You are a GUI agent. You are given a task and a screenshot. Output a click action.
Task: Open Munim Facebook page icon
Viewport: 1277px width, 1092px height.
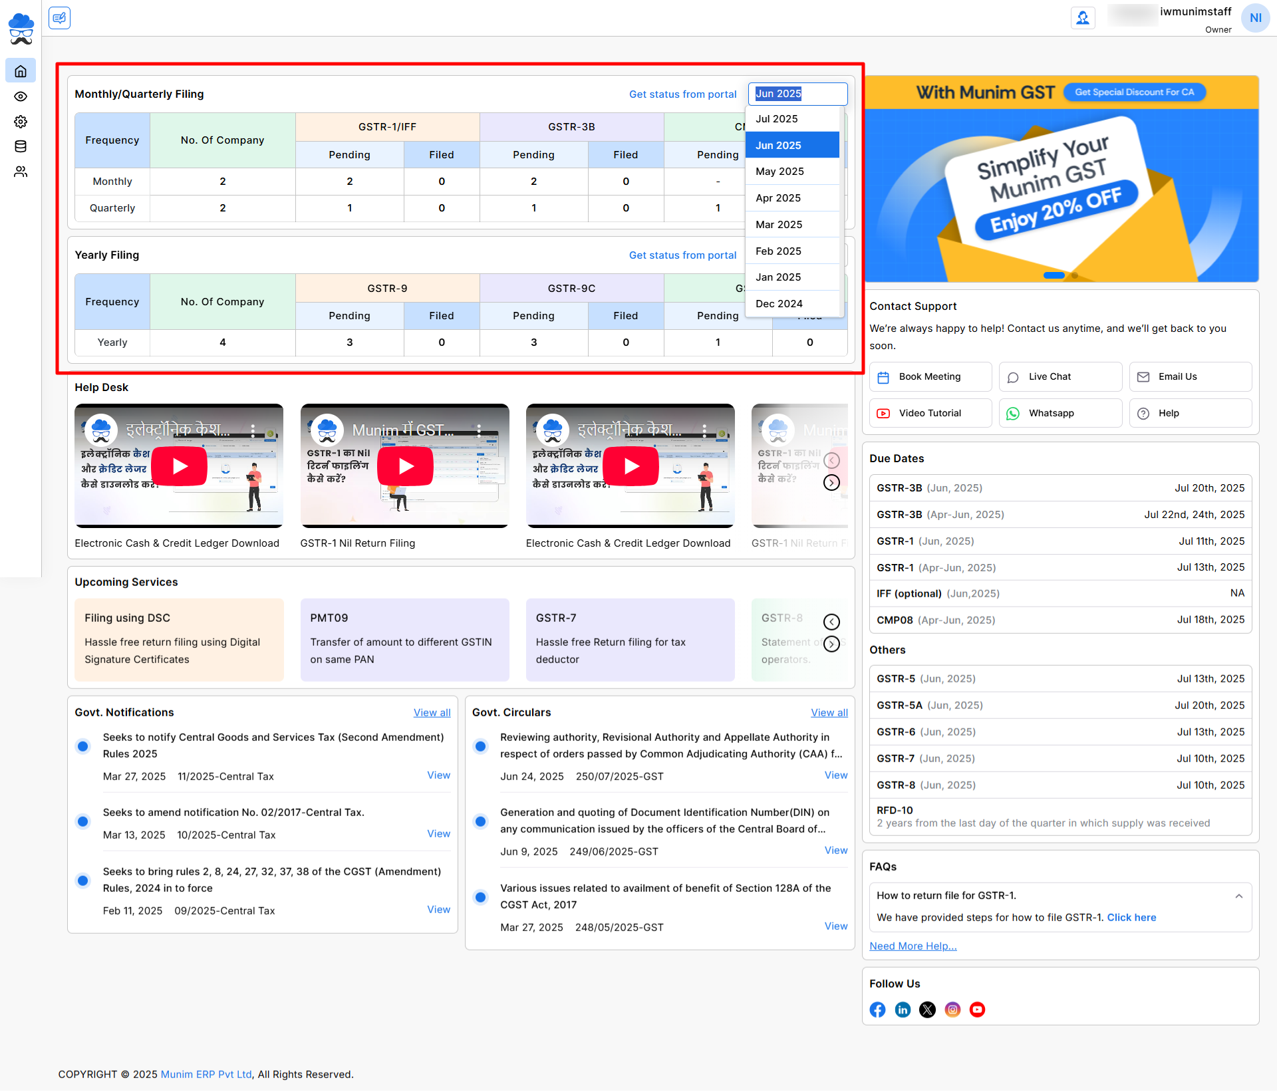[877, 1010]
